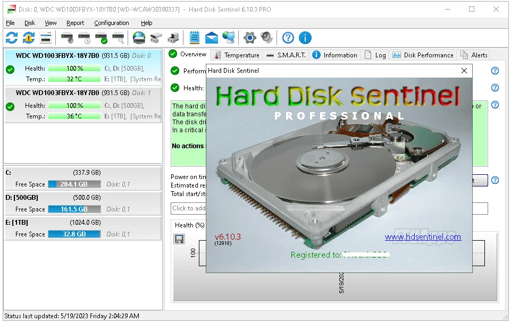The height and width of the screenshot is (323, 511).
Task: Click the 100 % health bar of Disk 1
Action: pyautogui.click(x=74, y=106)
